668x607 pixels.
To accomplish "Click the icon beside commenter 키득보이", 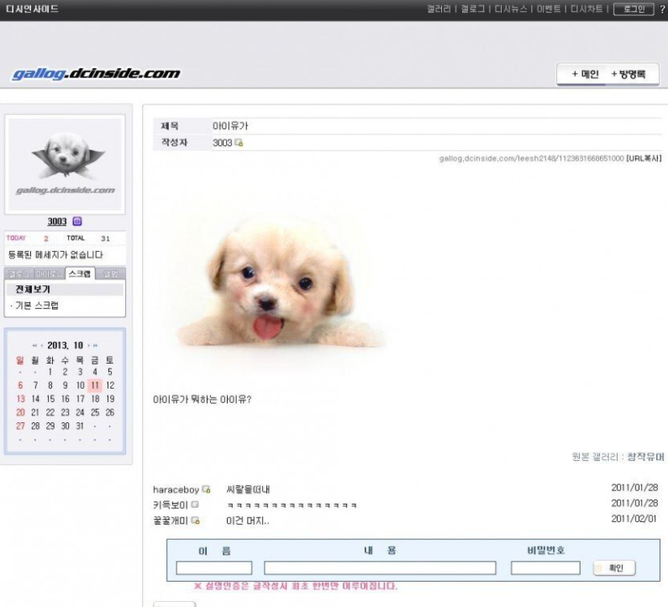I will pyautogui.click(x=195, y=505).
